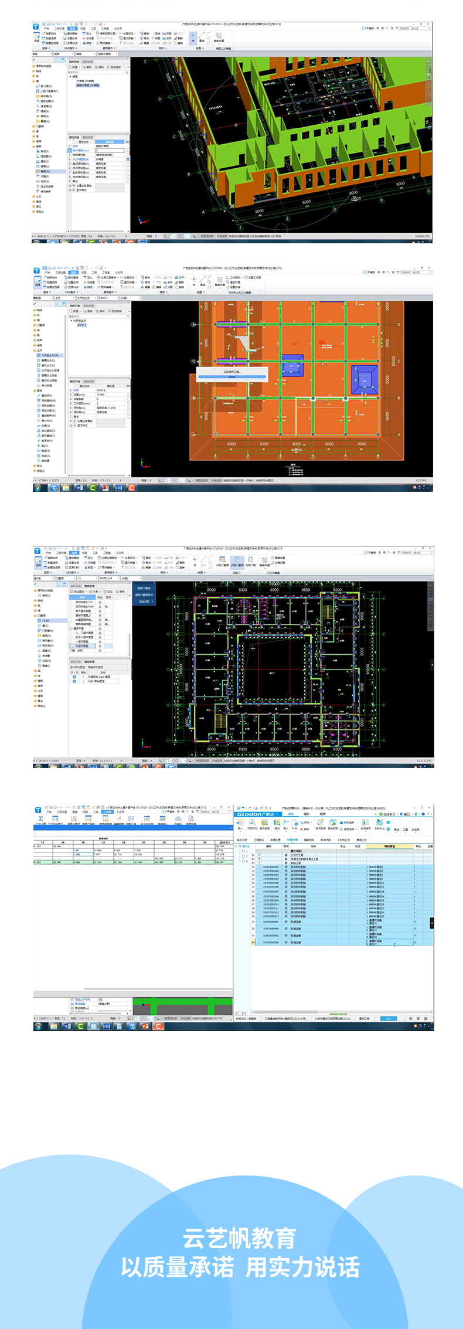Click 项目自检 in the Glodon pricing window
This screenshot has width=463, height=1329.
click(x=252, y=824)
